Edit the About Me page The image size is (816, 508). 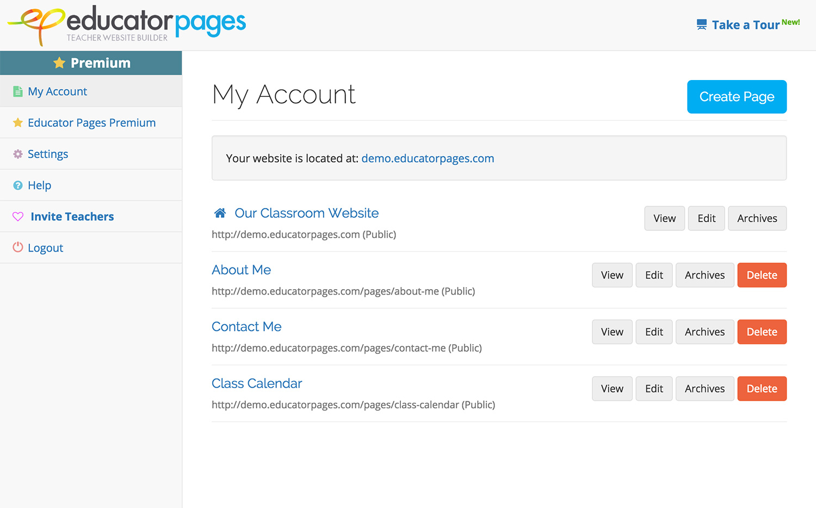click(x=654, y=275)
